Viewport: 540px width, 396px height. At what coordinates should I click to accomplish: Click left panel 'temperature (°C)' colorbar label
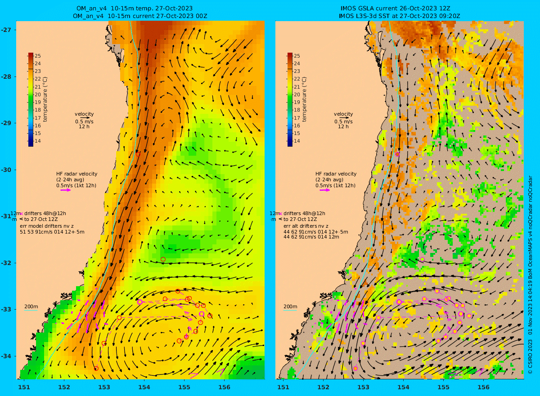pos(45,99)
